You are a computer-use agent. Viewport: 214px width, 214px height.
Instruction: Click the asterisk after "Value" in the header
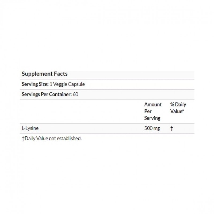coord(183,111)
